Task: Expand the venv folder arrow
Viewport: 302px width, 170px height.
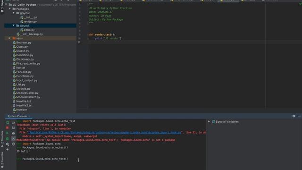Action: [x=9, y=38]
